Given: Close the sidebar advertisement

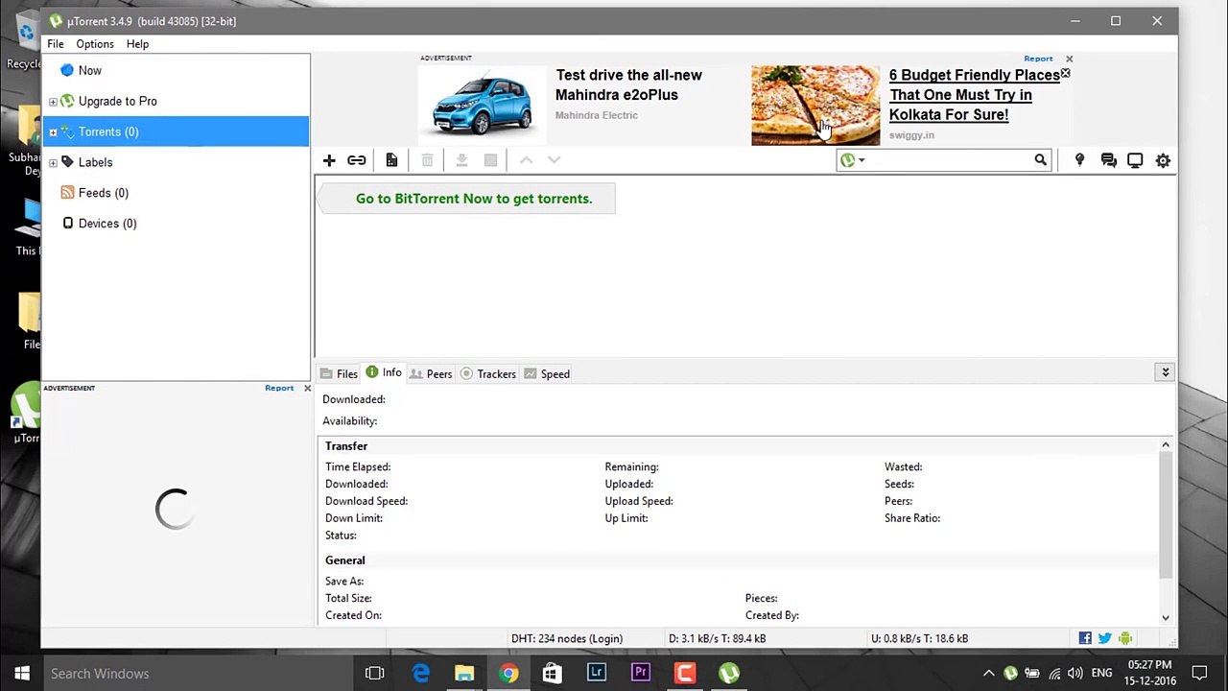Looking at the screenshot, I should (307, 388).
